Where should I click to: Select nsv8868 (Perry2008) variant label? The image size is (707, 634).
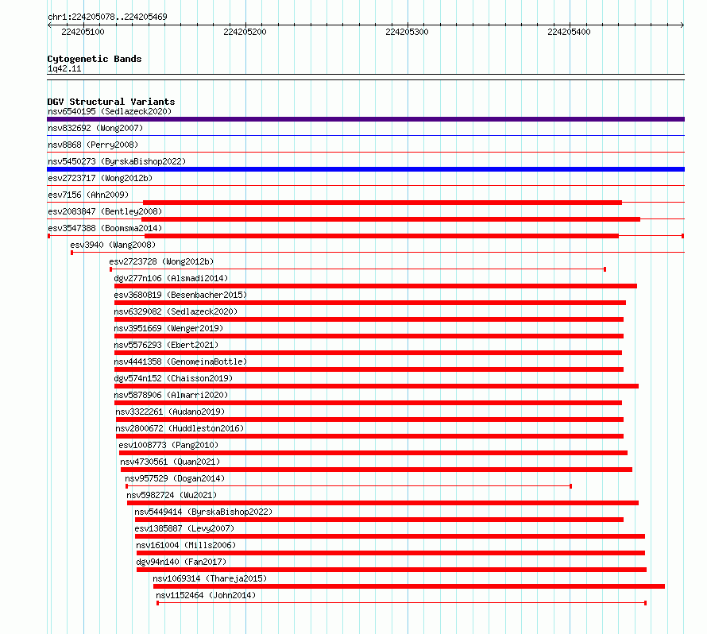click(x=93, y=145)
